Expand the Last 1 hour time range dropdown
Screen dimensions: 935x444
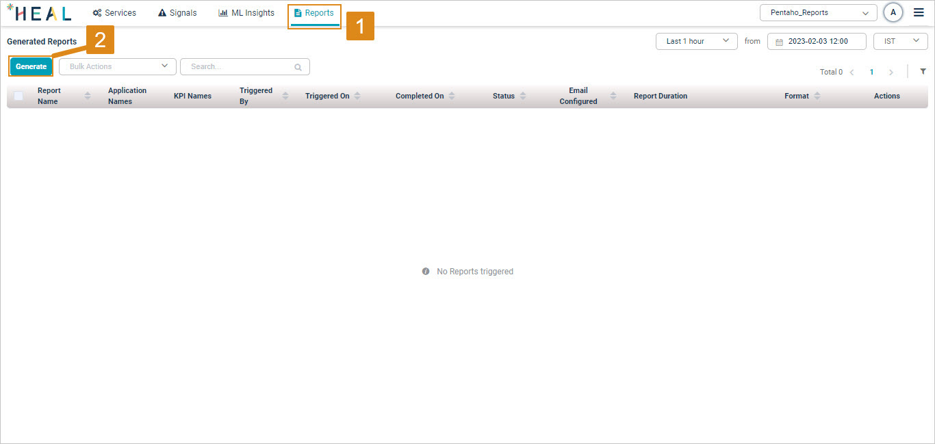click(x=697, y=41)
